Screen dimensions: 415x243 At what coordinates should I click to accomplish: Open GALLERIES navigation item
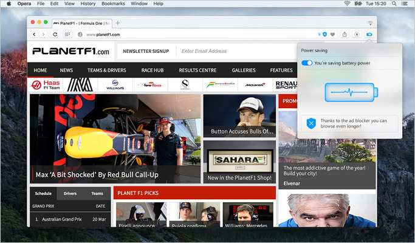(x=244, y=70)
